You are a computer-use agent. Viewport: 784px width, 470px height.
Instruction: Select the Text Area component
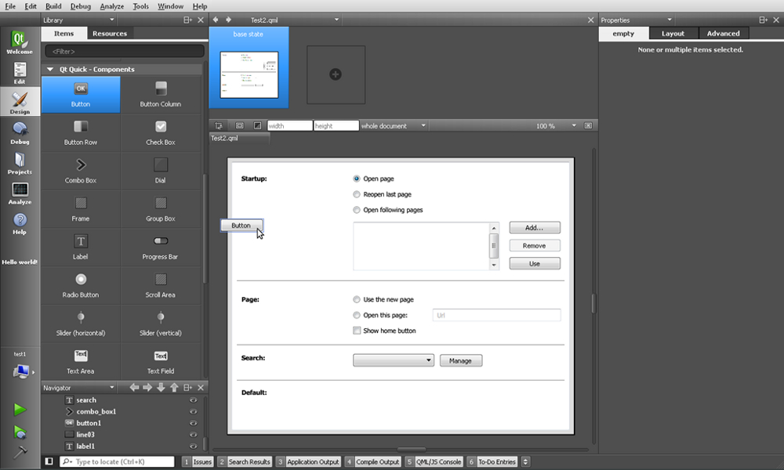81,362
